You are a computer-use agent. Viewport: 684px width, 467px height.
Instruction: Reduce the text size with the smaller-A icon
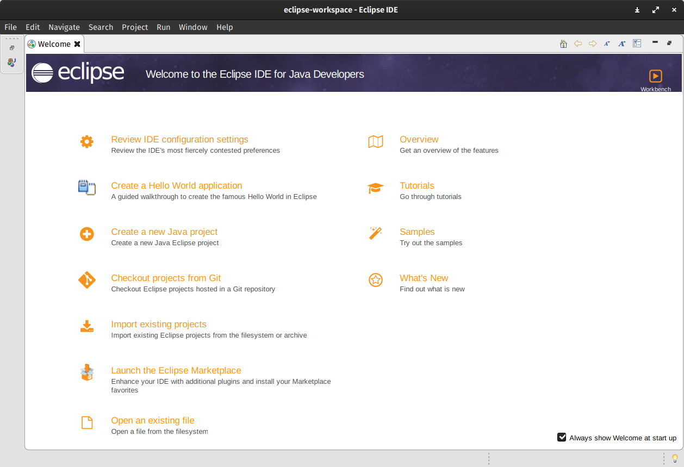[x=606, y=43]
